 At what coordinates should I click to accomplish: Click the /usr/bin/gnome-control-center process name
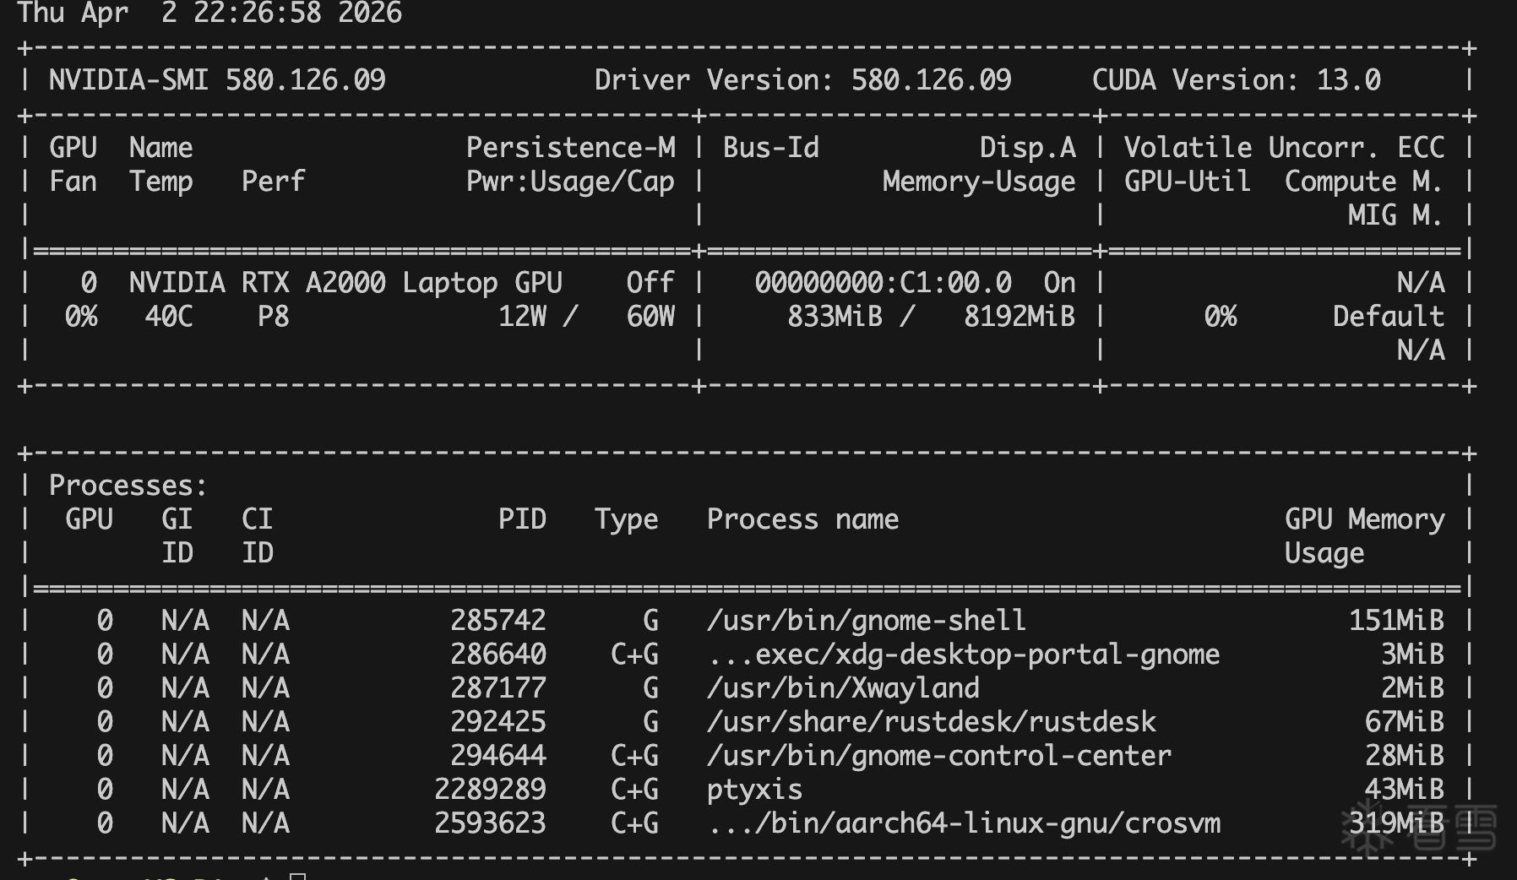[938, 756]
